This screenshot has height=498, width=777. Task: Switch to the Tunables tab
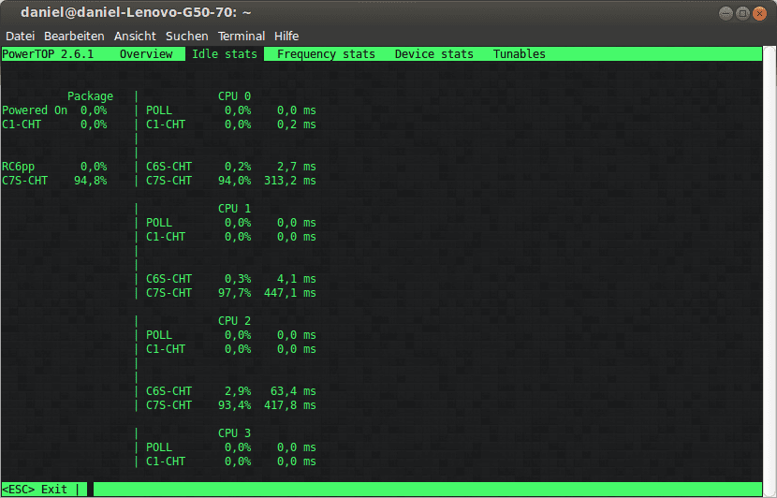click(519, 54)
